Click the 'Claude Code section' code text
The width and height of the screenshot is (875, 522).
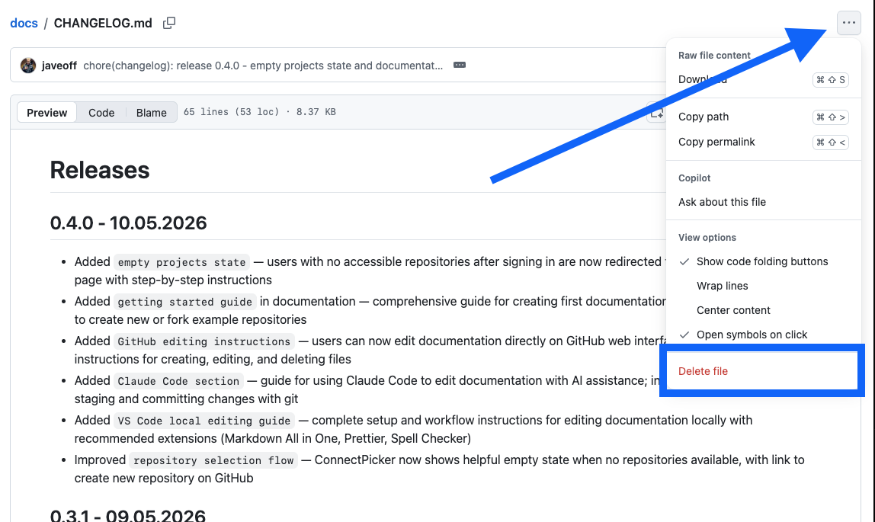pos(178,381)
